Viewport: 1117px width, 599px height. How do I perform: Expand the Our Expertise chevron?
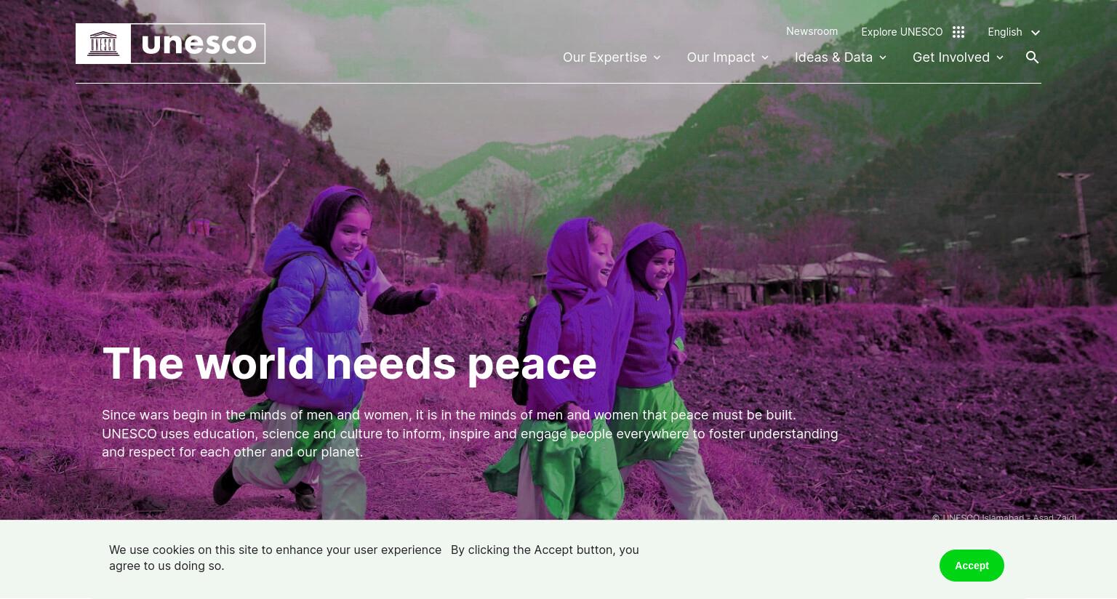[x=657, y=57]
